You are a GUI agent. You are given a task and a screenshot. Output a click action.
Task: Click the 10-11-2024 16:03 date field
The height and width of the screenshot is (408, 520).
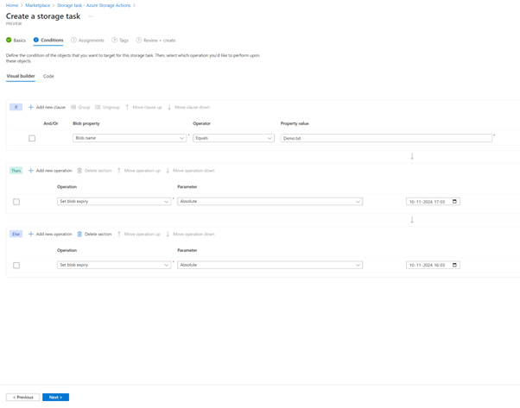click(x=433, y=265)
